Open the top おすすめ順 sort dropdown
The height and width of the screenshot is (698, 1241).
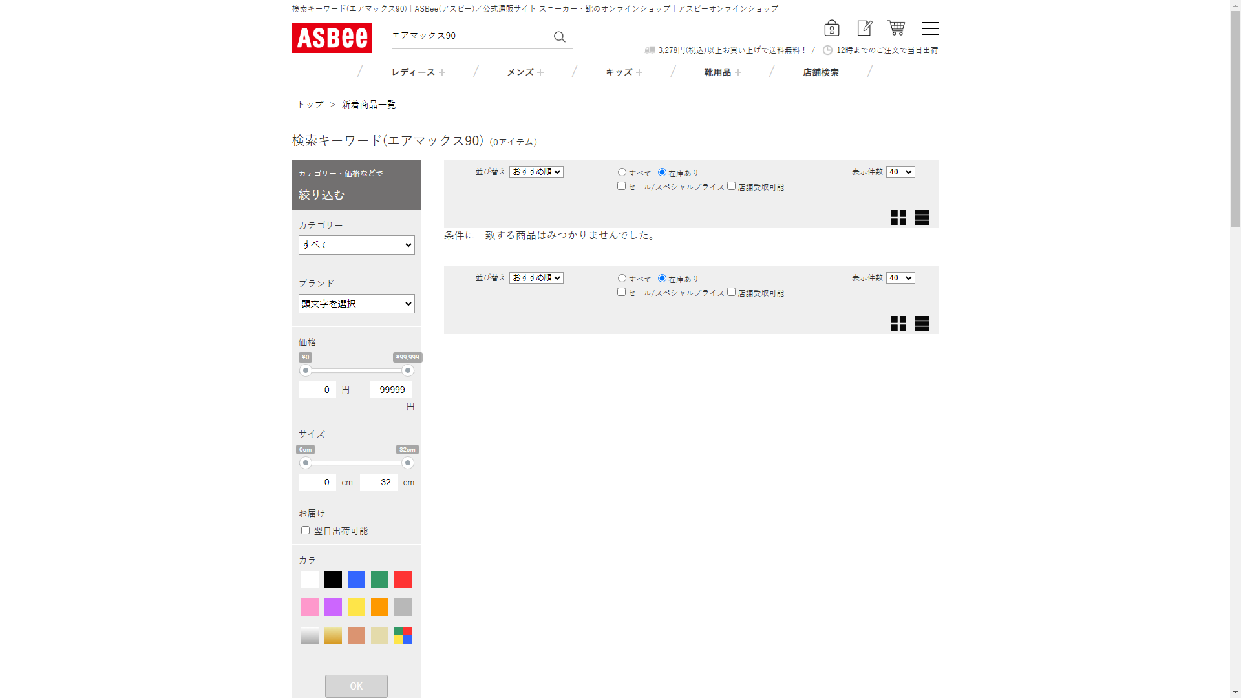coord(536,172)
